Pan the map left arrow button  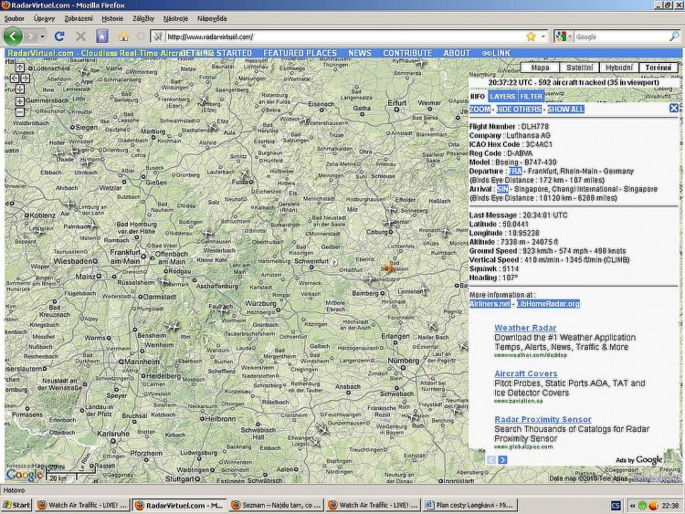coord(15,79)
